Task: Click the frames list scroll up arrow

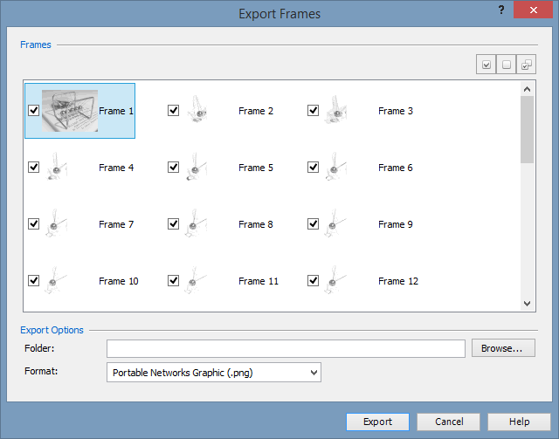Action: (527, 89)
